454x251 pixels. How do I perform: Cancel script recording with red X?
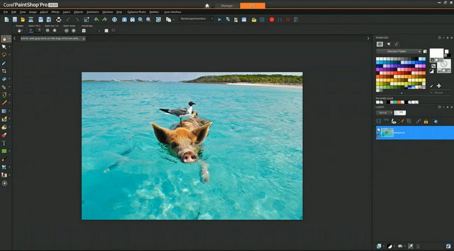(288, 20)
